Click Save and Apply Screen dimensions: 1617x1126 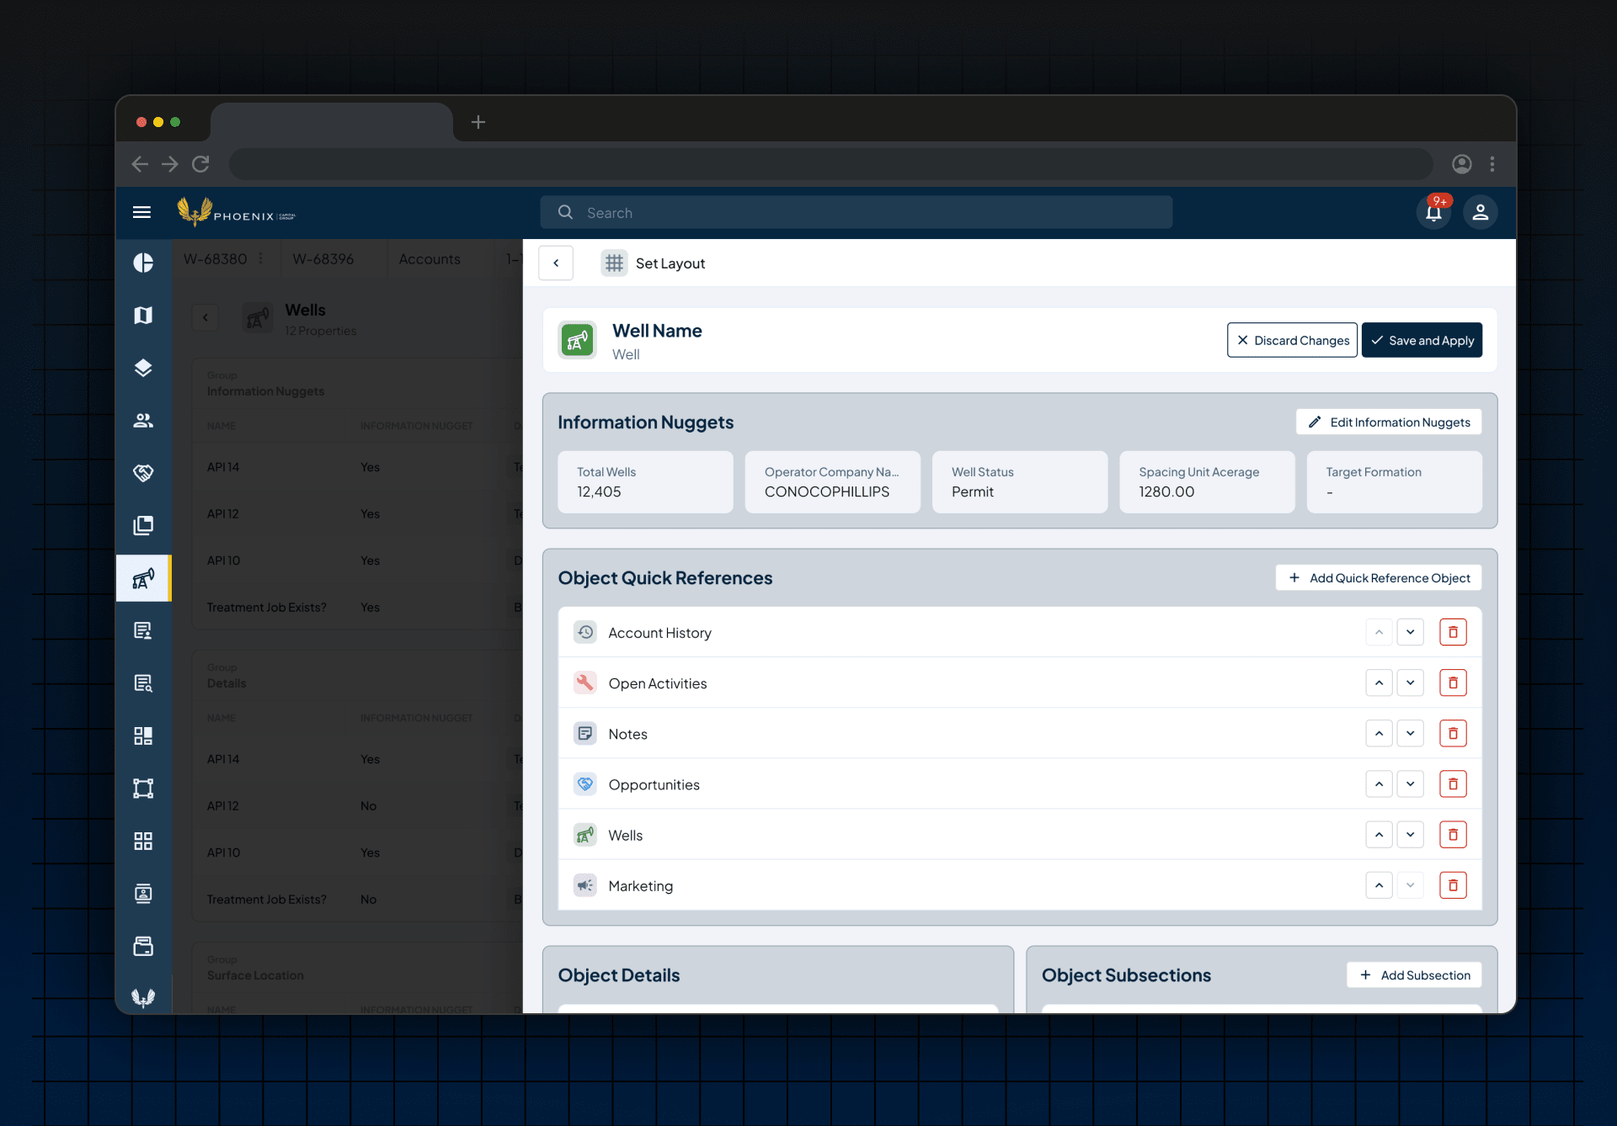[1422, 340]
